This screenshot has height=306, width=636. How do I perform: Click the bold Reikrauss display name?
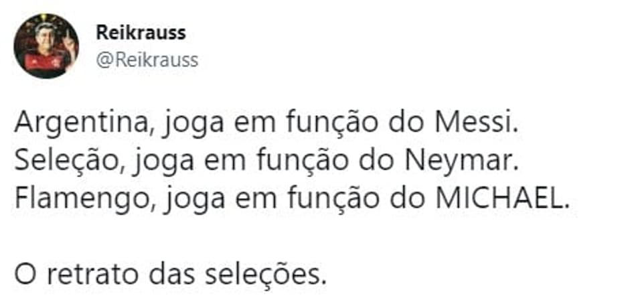(x=141, y=33)
